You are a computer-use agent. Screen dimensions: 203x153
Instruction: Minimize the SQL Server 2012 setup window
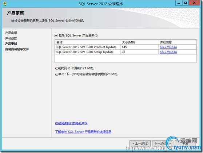pyautogui.click(x=179, y=3)
